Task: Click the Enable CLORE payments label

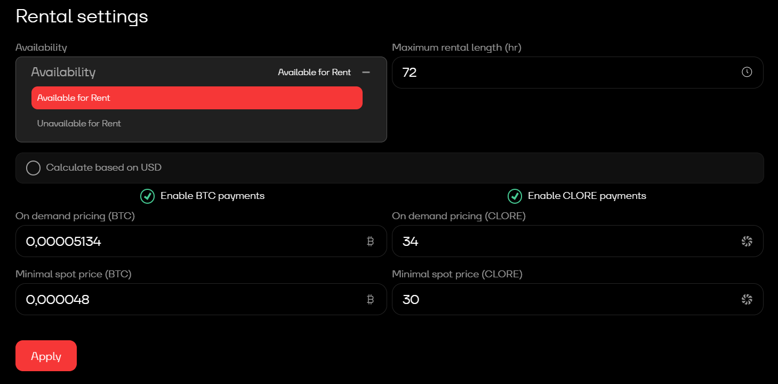Action: 587,196
